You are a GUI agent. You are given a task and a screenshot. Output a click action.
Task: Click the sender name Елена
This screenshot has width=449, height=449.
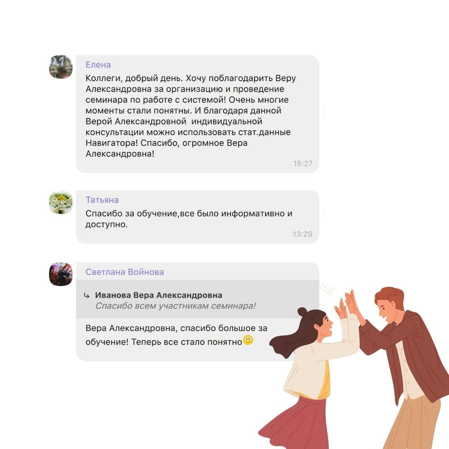[x=98, y=65]
